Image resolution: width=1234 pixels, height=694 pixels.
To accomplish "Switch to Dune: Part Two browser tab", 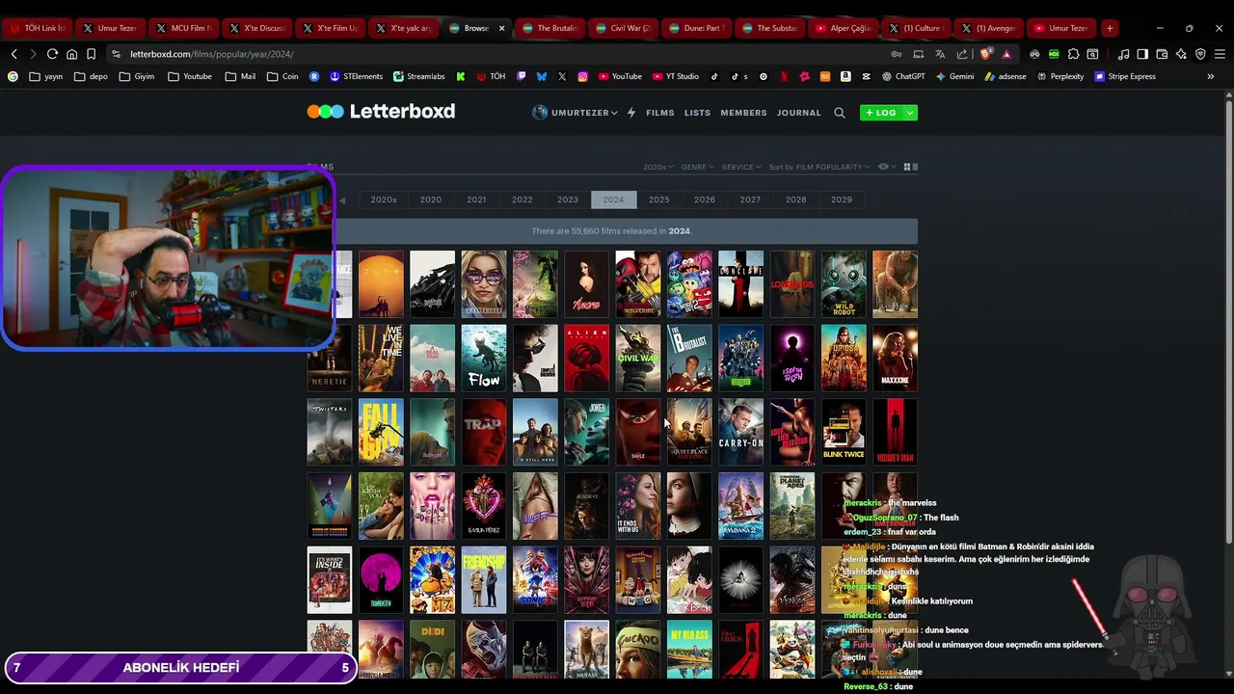I will coord(696,28).
